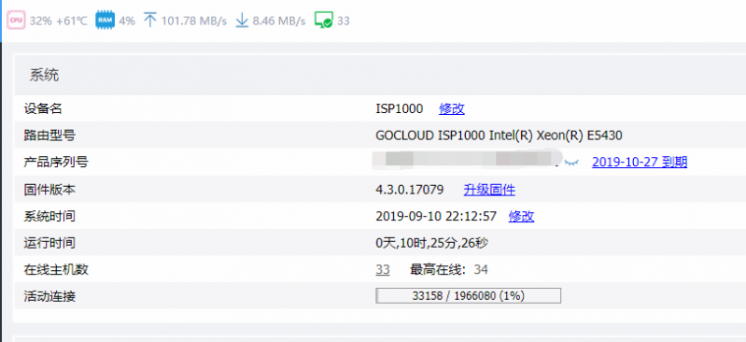This screenshot has width=746, height=342.
Task: Select the 系统时间 row label
Action: point(49,216)
